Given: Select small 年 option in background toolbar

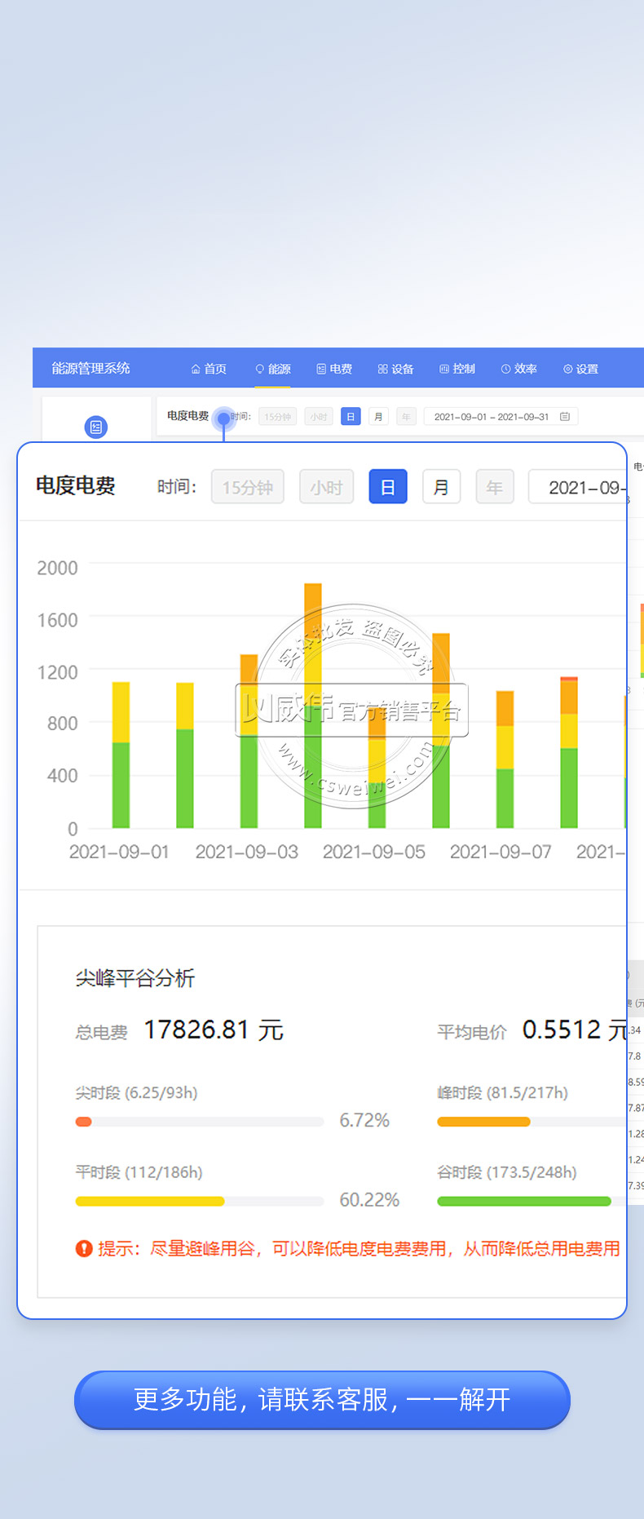Looking at the screenshot, I should [406, 417].
